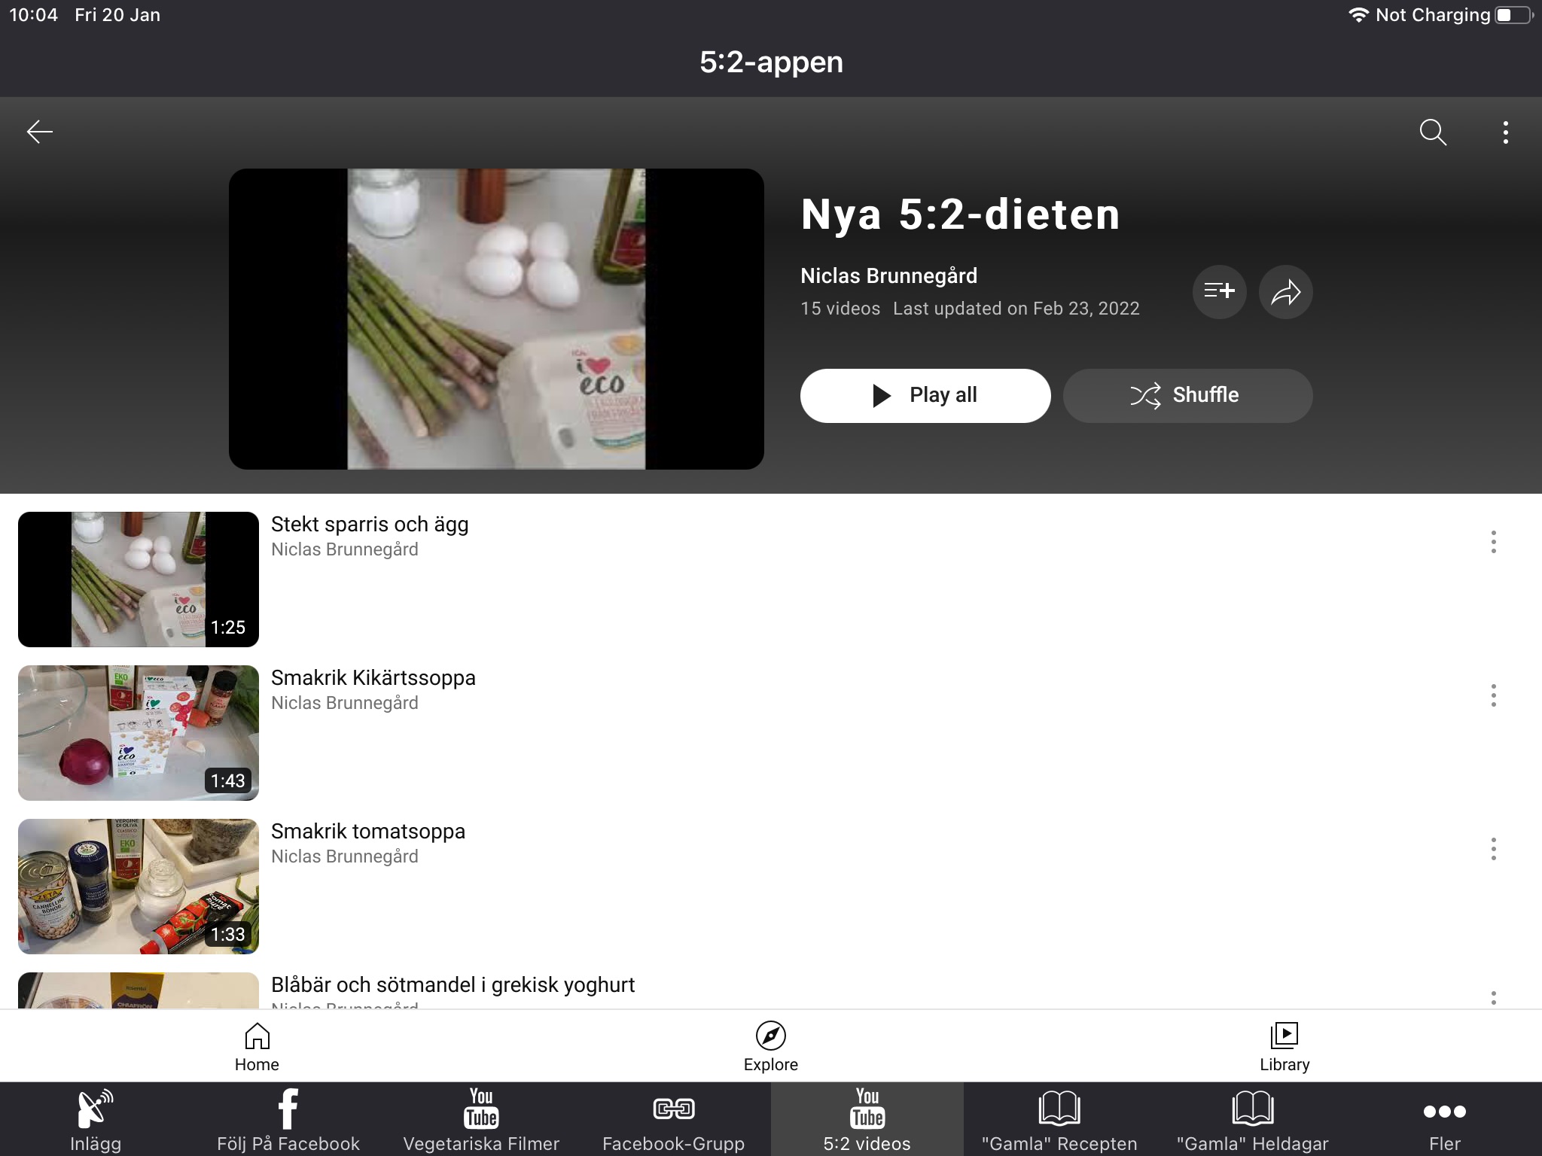Viewport: 1542px width, 1156px height.
Task: Open the Vegetariska Filmer YouTube tab
Action: (481, 1118)
